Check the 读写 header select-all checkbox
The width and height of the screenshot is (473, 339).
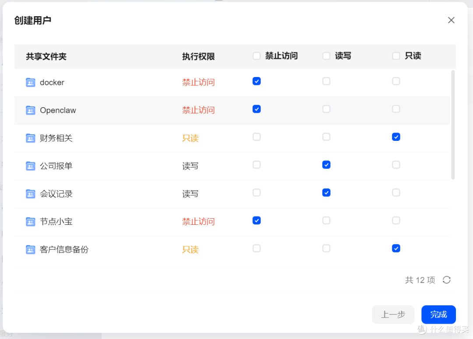tap(326, 56)
